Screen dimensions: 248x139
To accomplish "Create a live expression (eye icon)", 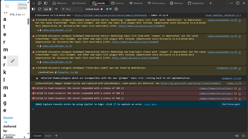I will coord(56,9).
